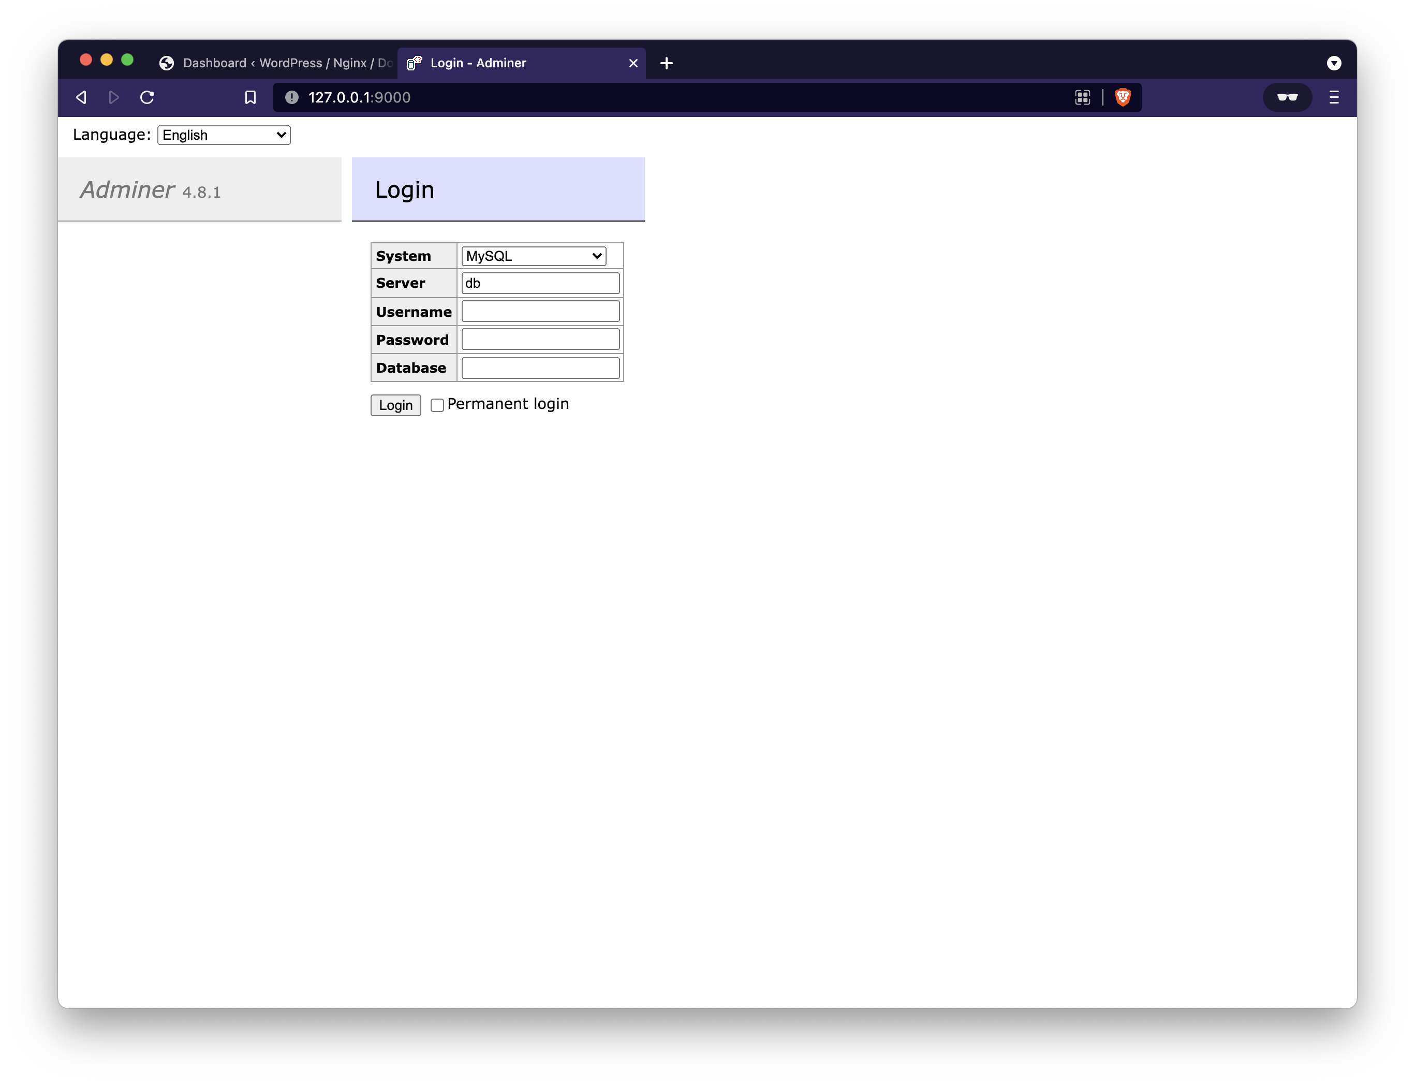The image size is (1415, 1085).
Task: Select the Login - Adminer tab
Action: [x=510, y=63]
